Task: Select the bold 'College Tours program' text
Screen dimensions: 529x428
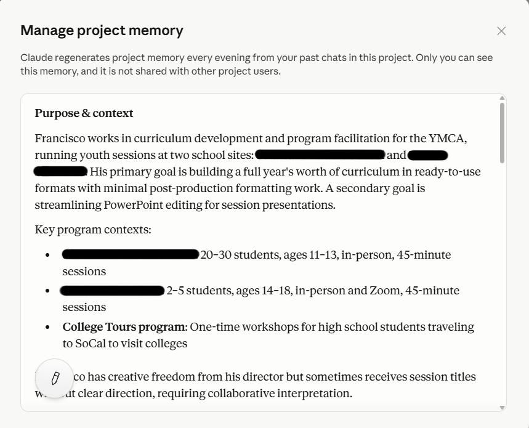Action: click(124, 327)
